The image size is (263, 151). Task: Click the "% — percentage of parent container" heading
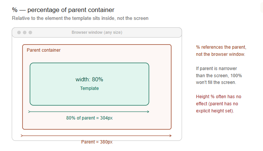click(63, 10)
